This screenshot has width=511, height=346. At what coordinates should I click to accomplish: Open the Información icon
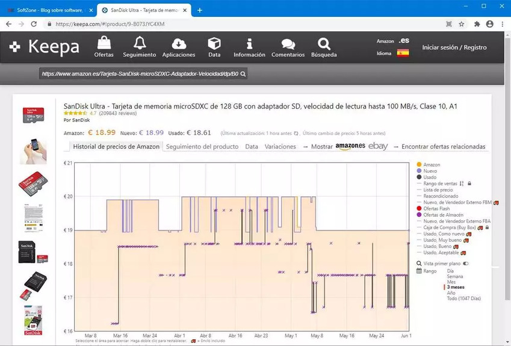pos(249,44)
